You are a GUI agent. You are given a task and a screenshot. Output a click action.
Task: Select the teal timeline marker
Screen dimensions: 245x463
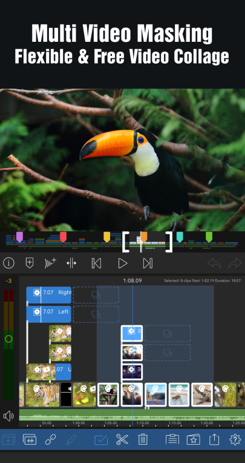180,237
